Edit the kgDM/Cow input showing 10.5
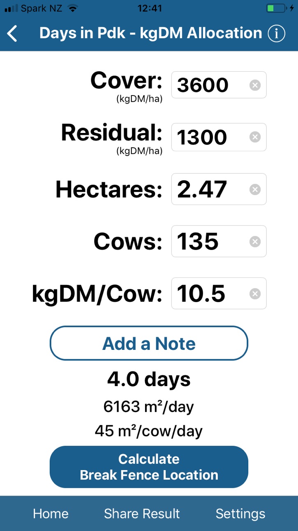Image resolution: width=298 pixels, height=531 pixels. click(x=219, y=293)
